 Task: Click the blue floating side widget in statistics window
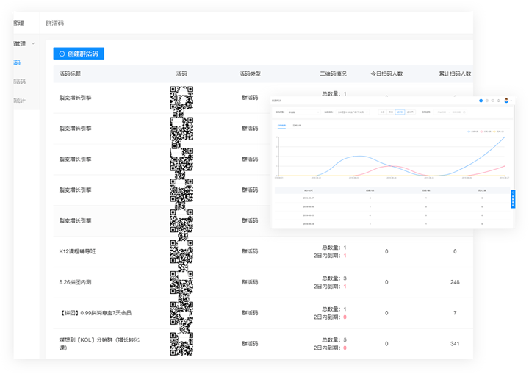point(513,199)
